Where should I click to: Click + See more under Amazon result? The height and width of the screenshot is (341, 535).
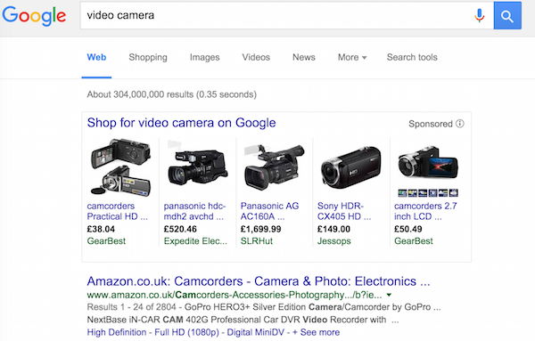coord(316,332)
